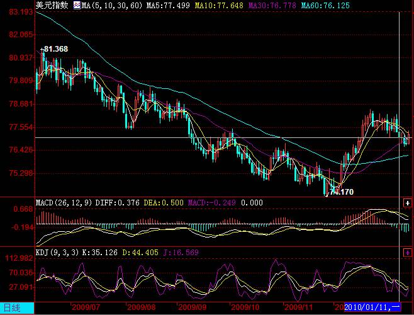Click the K:35.126 value
Image resolution: width=414 pixels, height=315 pixels.
coord(100,253)
